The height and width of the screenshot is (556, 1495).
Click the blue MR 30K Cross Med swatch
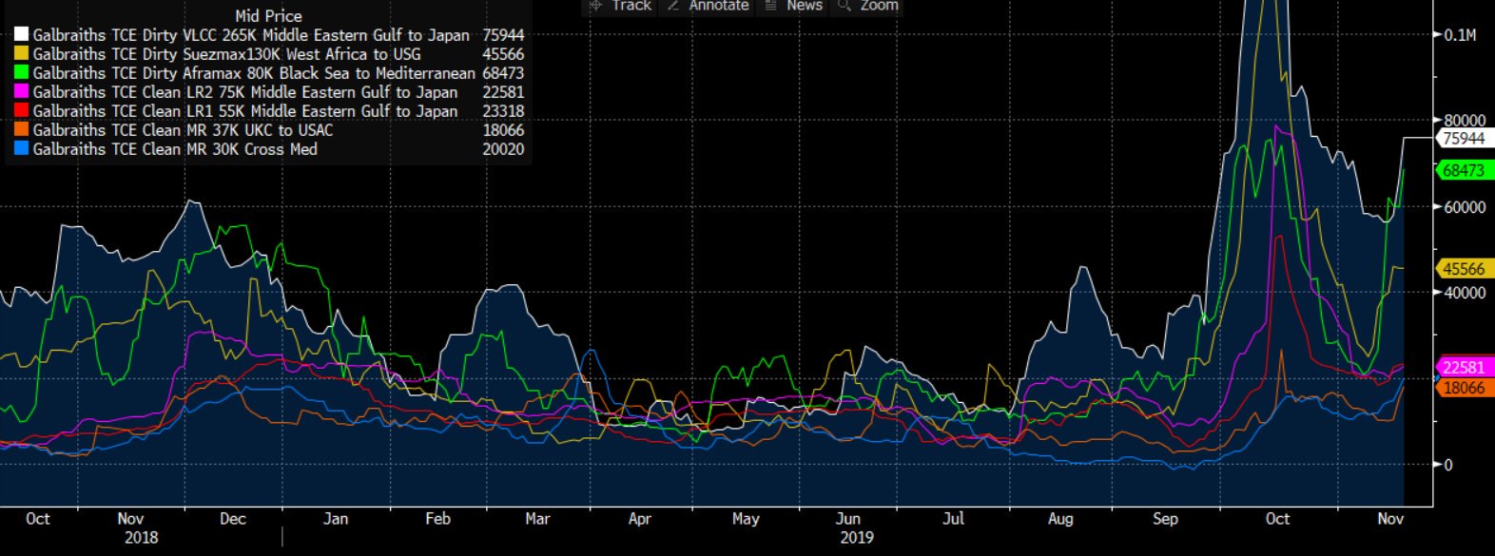[x=22, y=149]
